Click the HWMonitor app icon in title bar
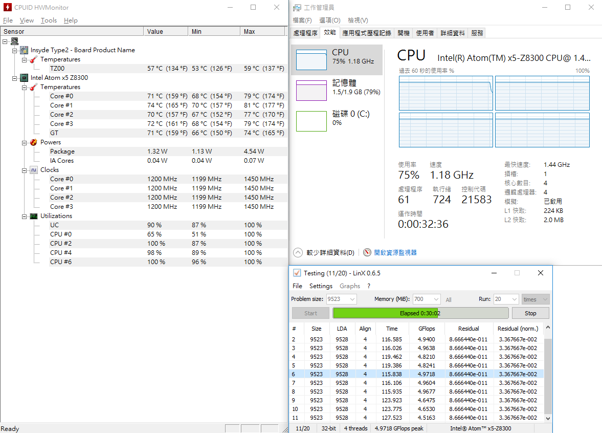The image size is (602, 433). pos(7,7)
